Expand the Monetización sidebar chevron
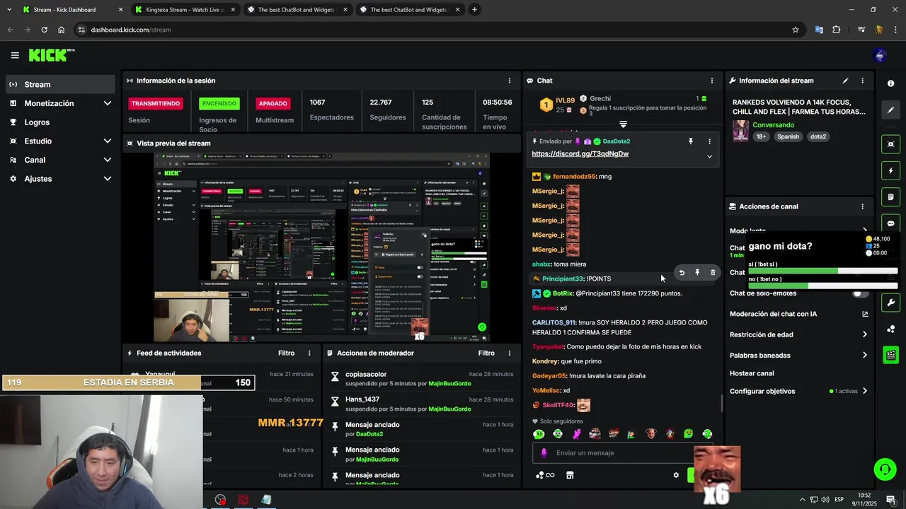906x509 pixels. click(x=108, y=103)
